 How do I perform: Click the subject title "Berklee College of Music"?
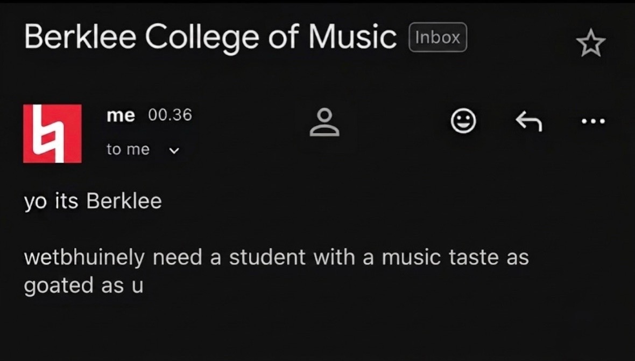(210, 37)
